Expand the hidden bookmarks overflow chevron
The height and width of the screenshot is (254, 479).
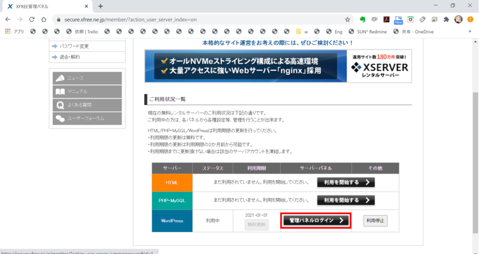pyautogui.click(x=469, y=32)
